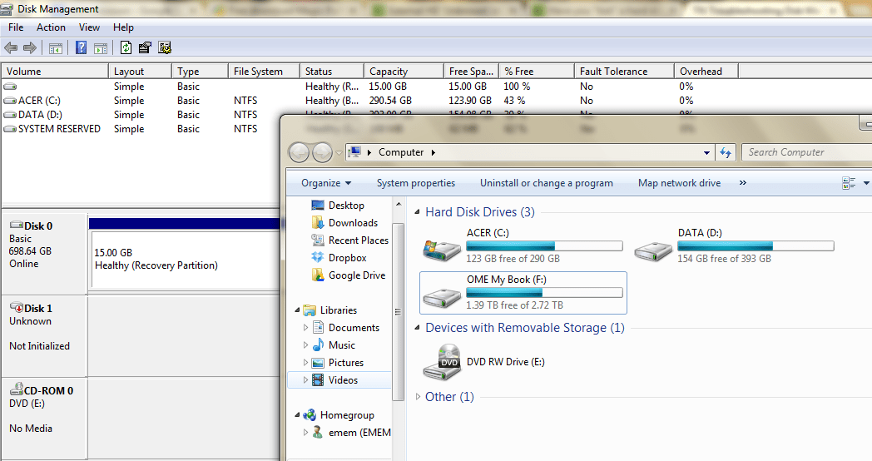872x461 pixels.
Task: Open the Organize dropdown menu
Action: click(326, 183)
